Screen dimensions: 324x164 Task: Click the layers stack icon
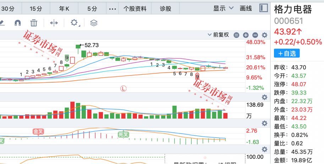(x=94, y=23)
